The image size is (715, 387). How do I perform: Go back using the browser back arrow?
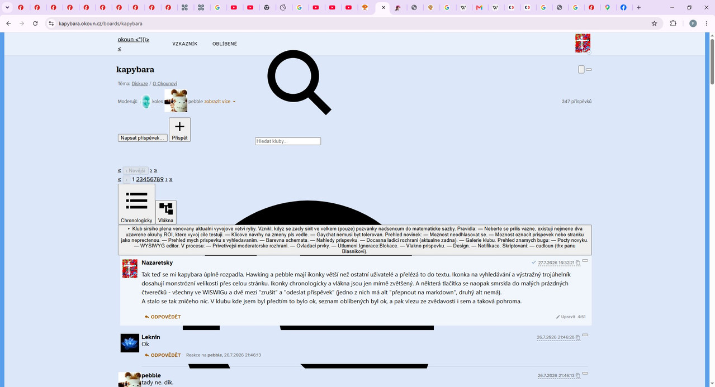(x=8, y=23)
